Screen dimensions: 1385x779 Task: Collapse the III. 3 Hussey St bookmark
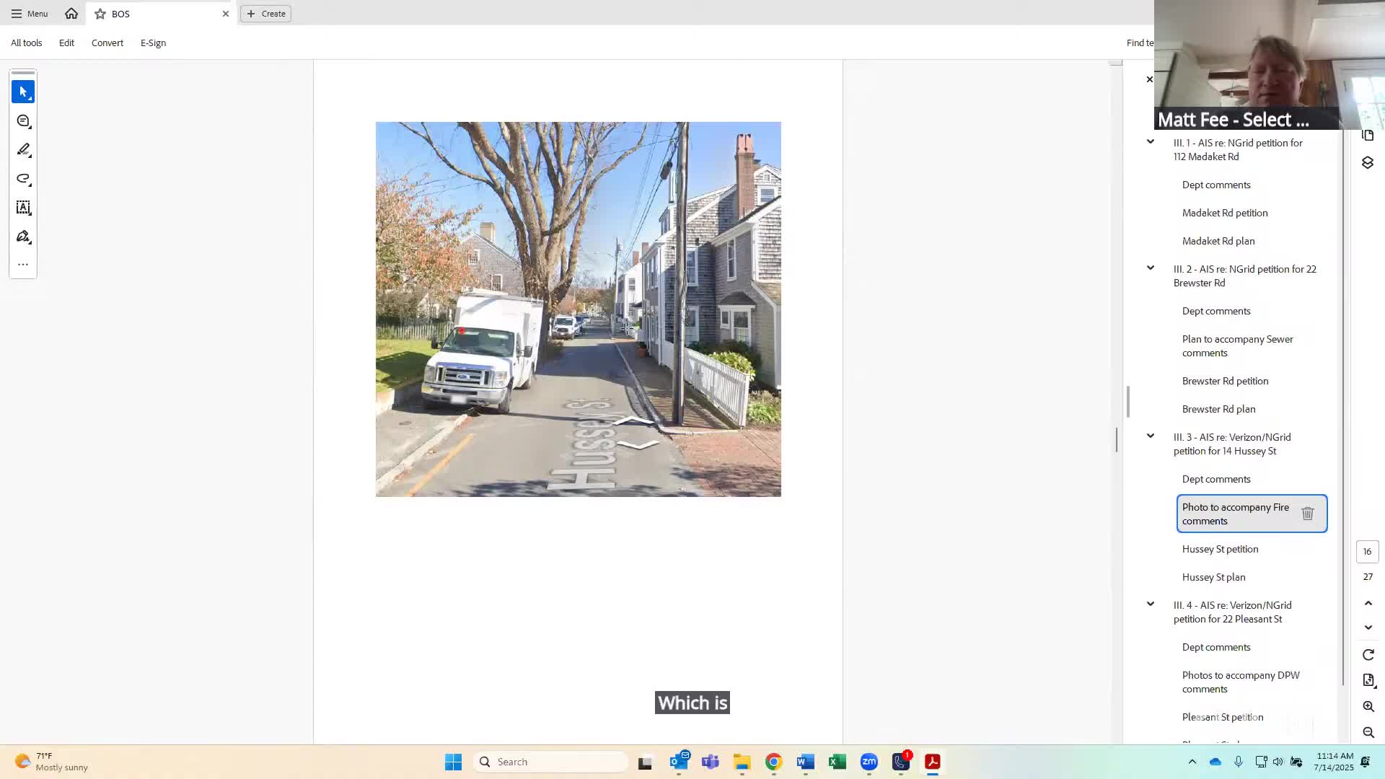tap(1151, 436)
